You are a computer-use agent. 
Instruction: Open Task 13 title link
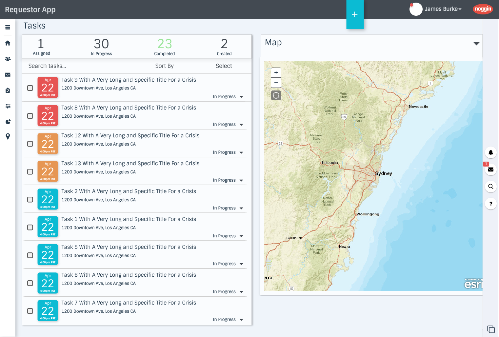pos(130,164)
